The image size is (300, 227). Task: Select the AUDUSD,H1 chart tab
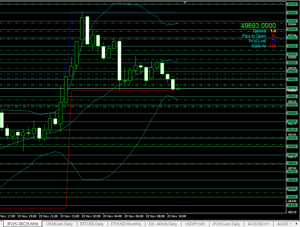coord(258,224)
